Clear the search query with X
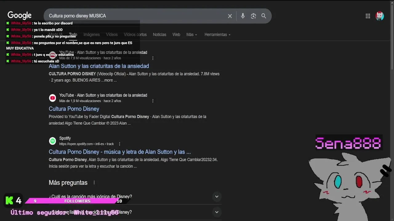This screenshot has width=394, height=221. pos(230,16)
